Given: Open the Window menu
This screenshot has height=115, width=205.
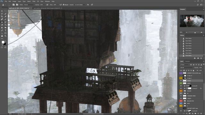Looking at the screenshot, I should coord(47,1).
